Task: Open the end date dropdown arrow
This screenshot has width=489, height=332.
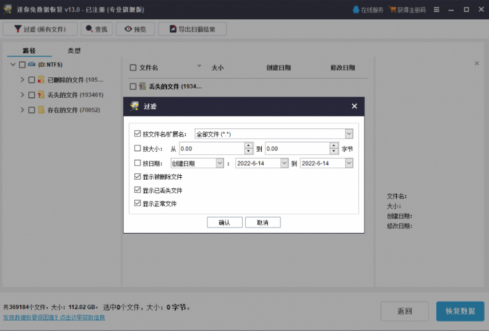Action: (x=349, y=163)
